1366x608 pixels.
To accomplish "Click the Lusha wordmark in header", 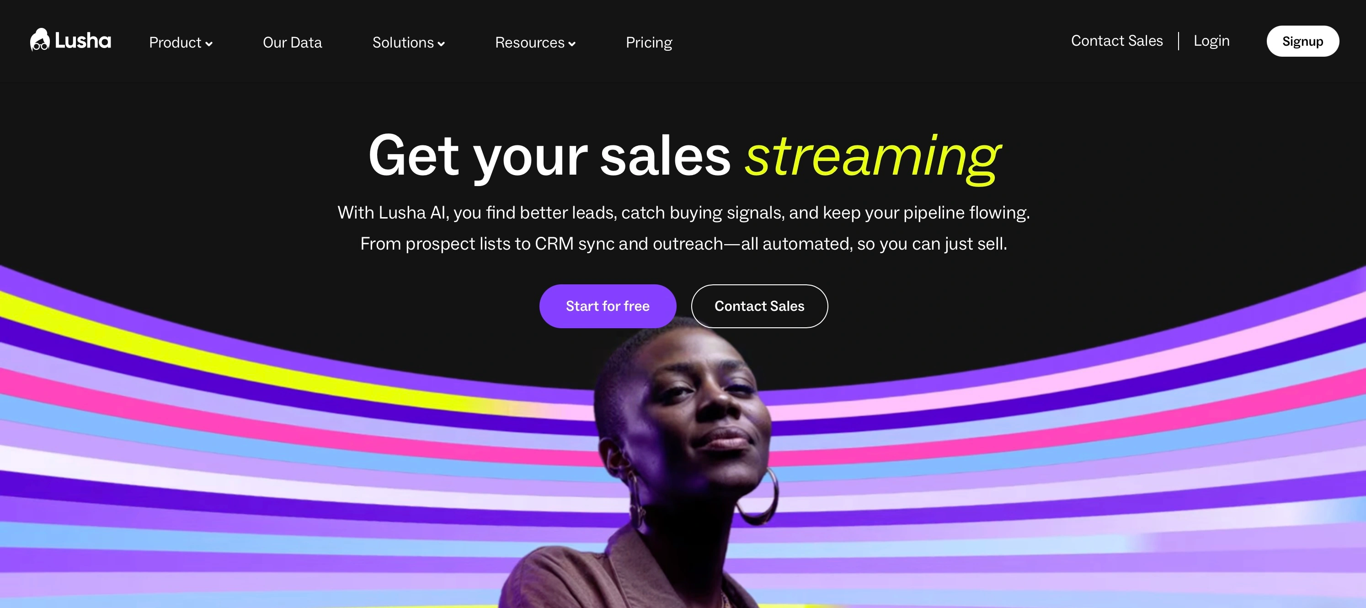I will pyautogui.click(x=83, y=41).
